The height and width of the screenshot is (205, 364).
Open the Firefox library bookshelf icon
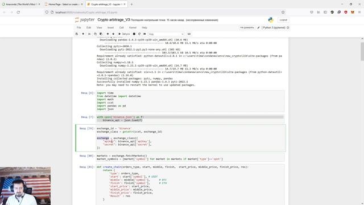point(318,12)
